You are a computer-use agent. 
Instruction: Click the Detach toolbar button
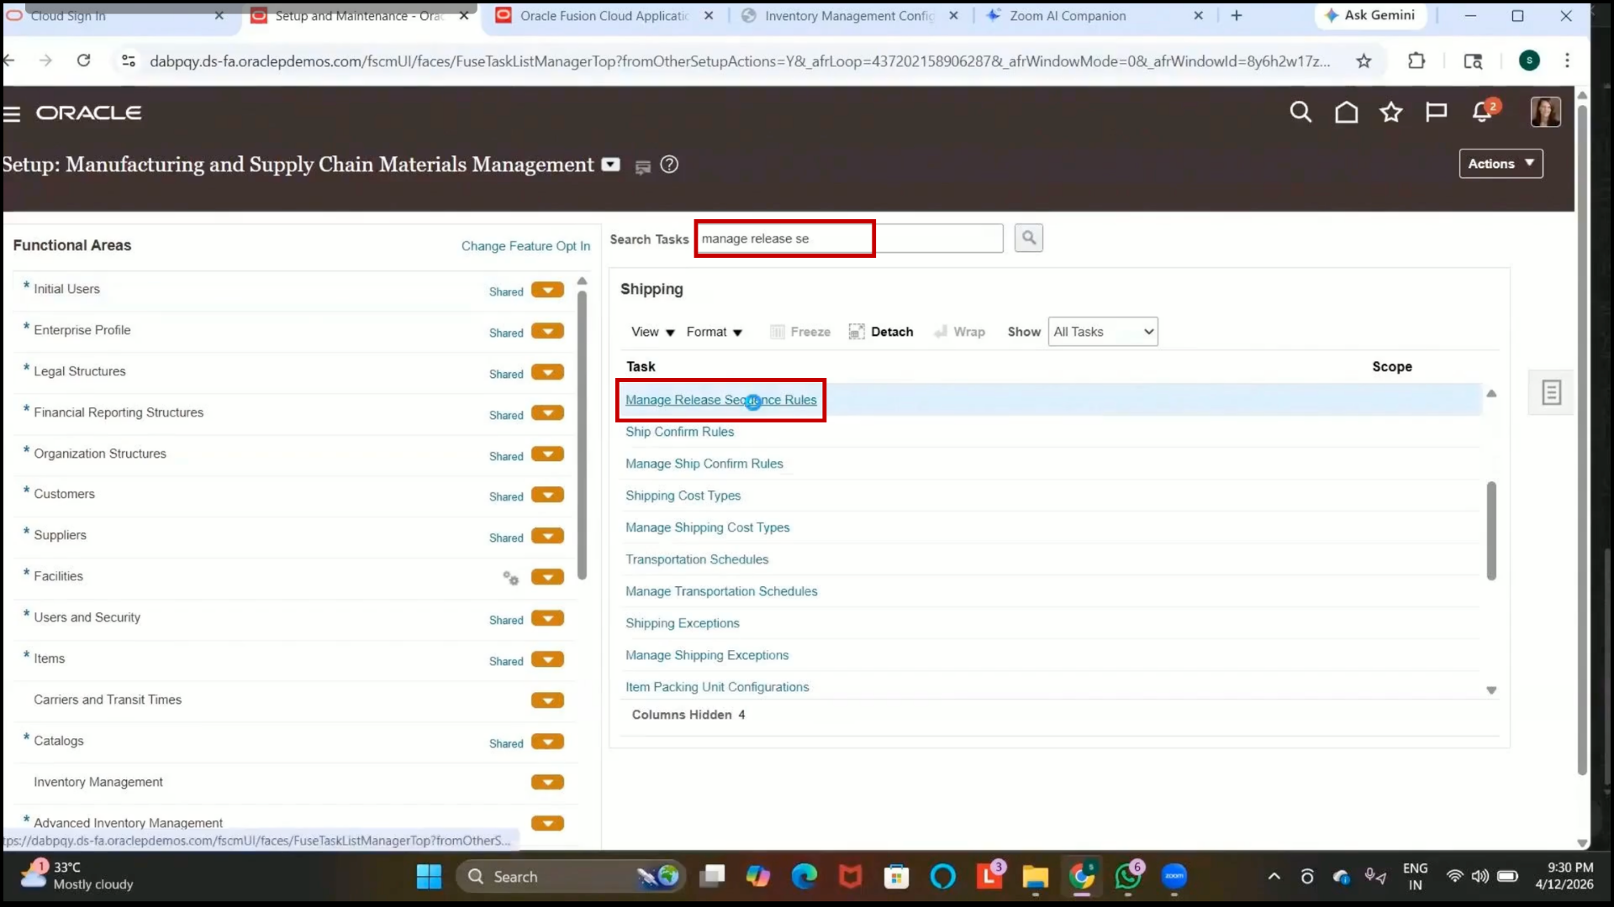coord(881,332)
